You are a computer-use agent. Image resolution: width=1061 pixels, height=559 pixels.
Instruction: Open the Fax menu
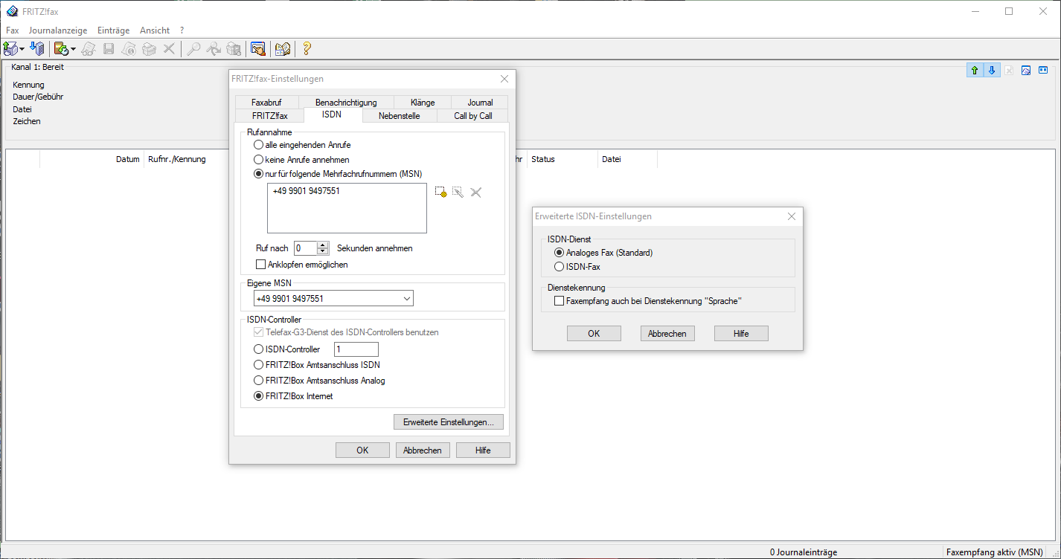pyautogui.click(x=13, y=30)
